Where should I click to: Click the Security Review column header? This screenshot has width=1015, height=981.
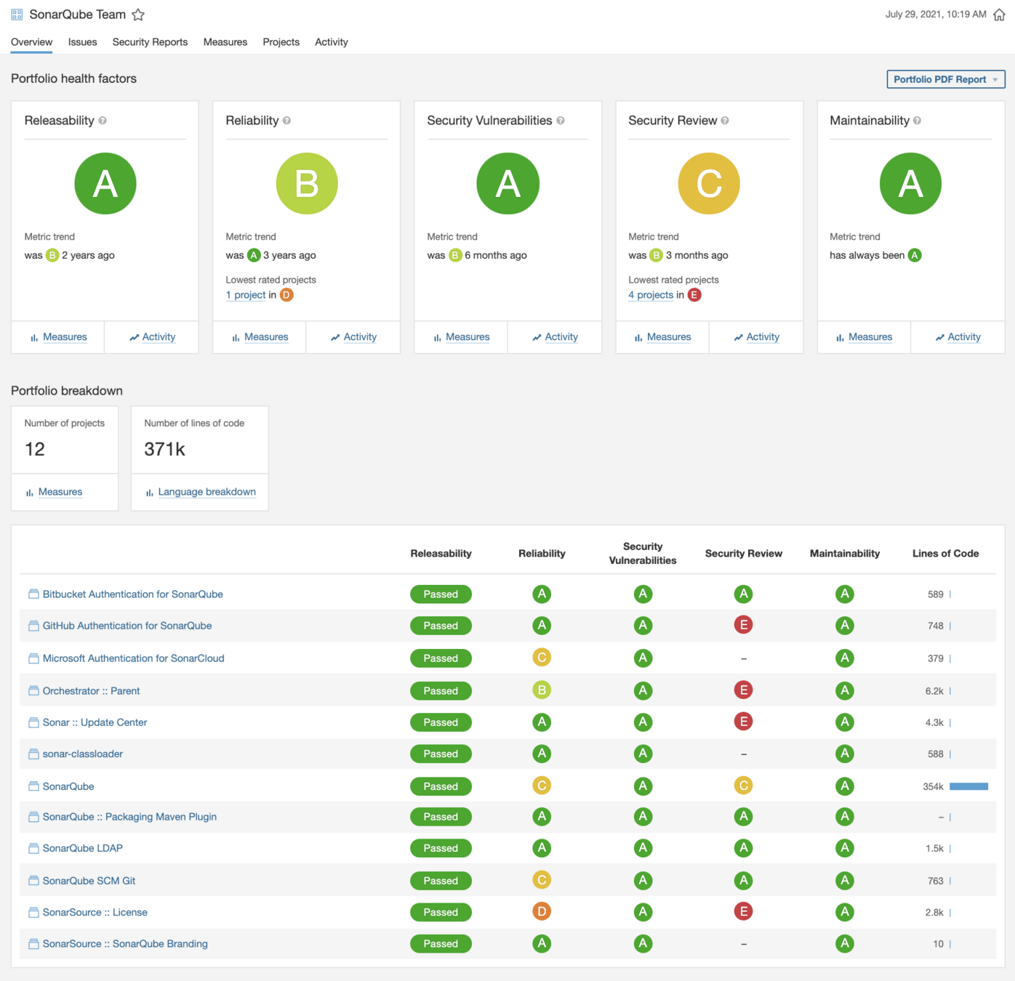743,553
